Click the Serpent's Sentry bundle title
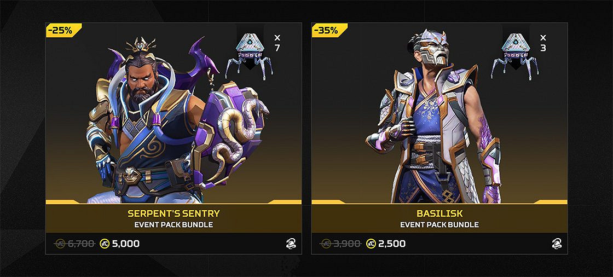The width and height of the screenshot is (613, 277). (174, 213)
